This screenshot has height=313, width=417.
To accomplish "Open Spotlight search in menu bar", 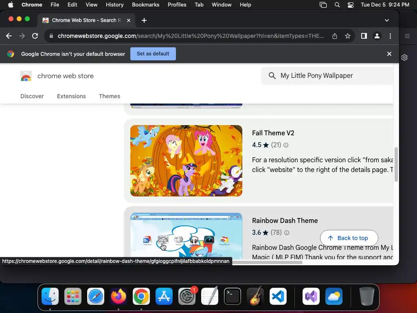I will [x=337, y=5].
